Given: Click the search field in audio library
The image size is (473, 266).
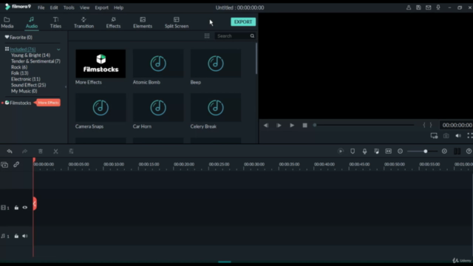Looking at the screenshot, I should (232, 36).
